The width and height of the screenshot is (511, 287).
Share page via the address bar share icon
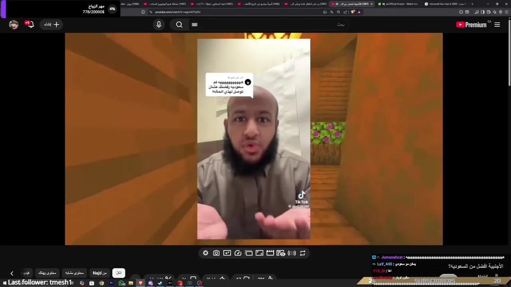click(x=345, y=12)
